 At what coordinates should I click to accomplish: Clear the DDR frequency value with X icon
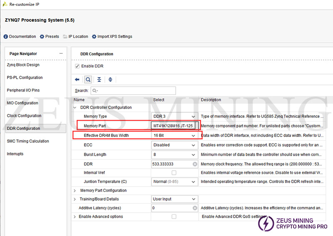[x=195, y=164]
